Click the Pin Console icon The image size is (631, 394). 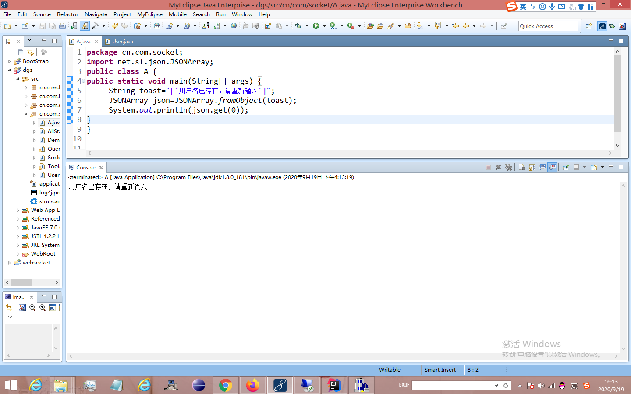click(566, 167)
